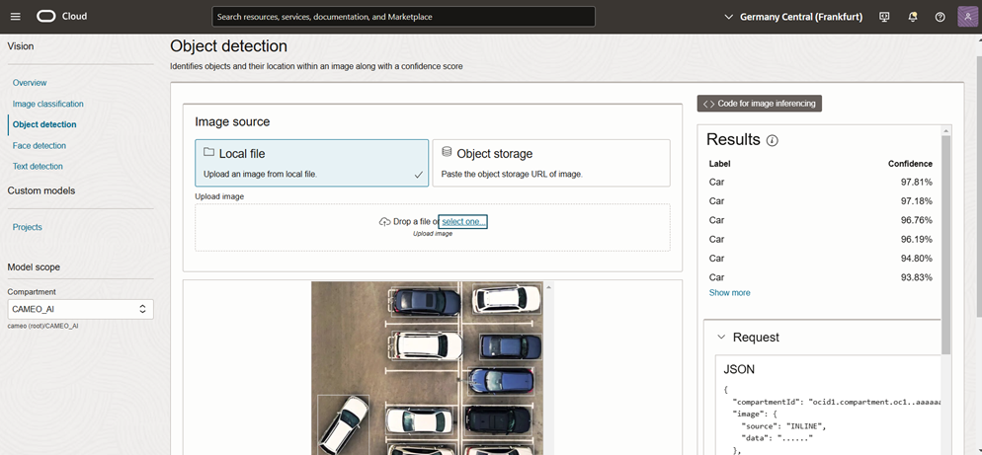The width and height of the screenshot is (982, 455).
Task: Open the CAMEO_AI compartment dropdown
Action: 80,309
